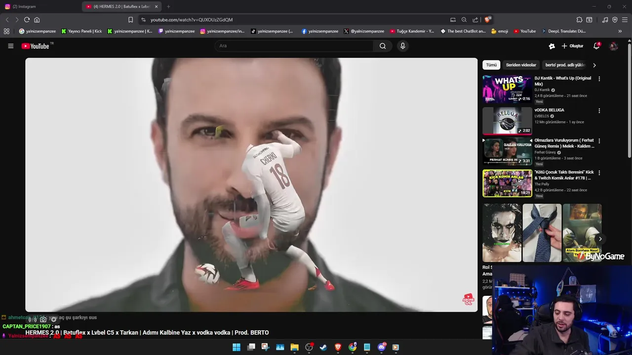Click the search magnifier button
Viewport: 632px width, 355px height.
click(x=383, y=46)
